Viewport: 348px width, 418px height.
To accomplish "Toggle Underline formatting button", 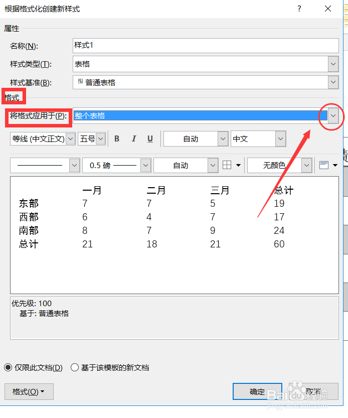I will click(x=150, y=138).
